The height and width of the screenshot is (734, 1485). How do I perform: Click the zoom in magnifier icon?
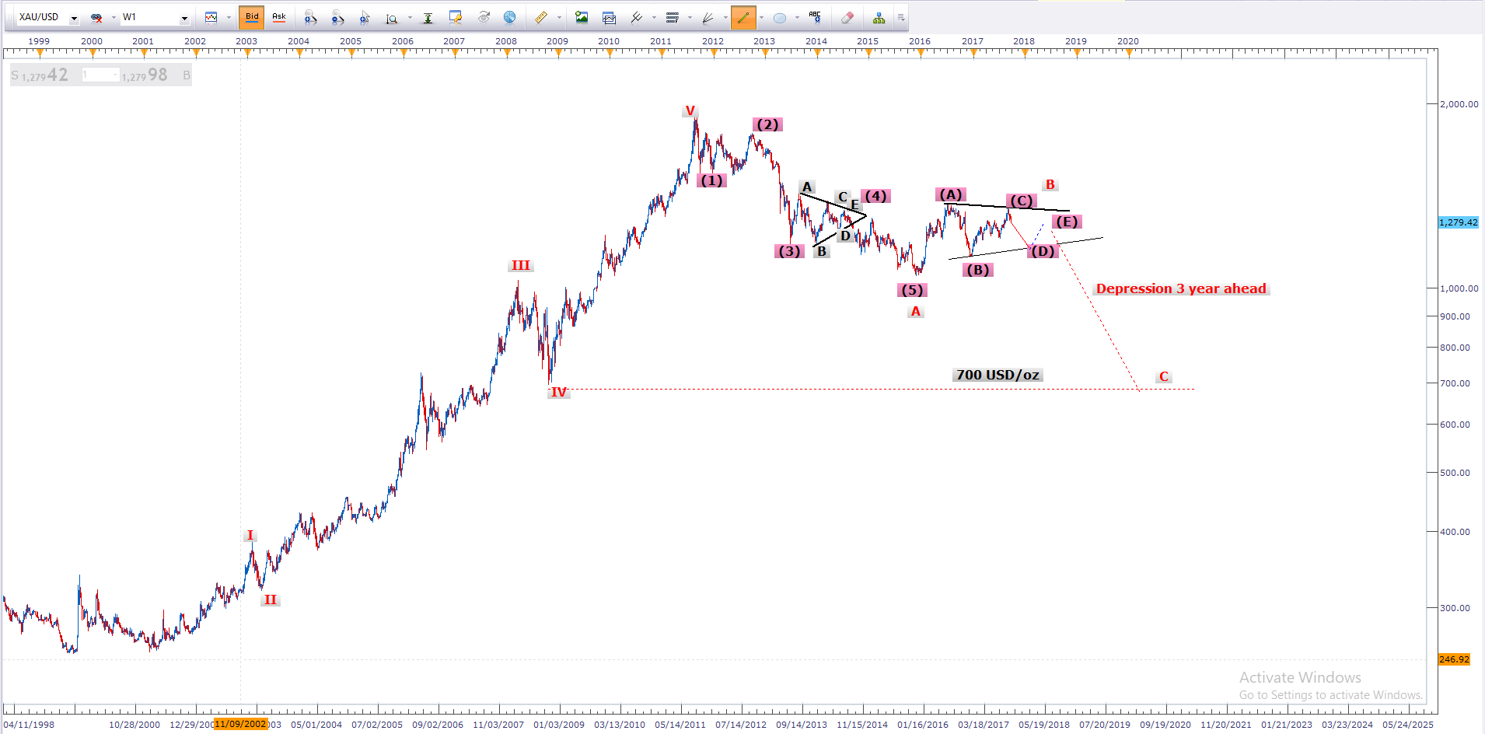point(310,17)
